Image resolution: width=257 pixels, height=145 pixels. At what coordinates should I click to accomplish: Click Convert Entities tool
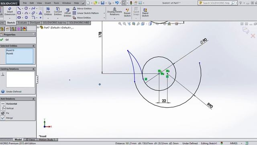58,12
